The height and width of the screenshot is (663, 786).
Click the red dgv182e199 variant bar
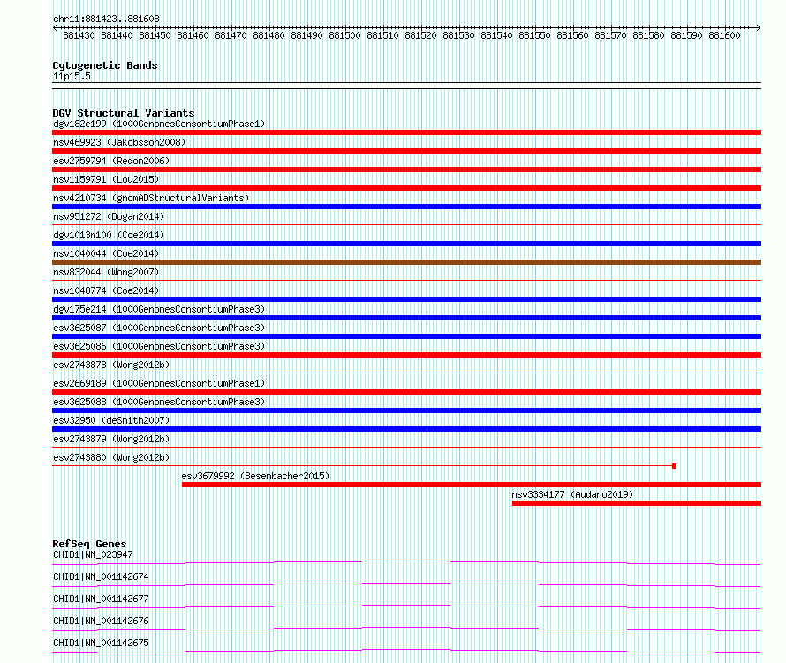(x=406, y=132)
